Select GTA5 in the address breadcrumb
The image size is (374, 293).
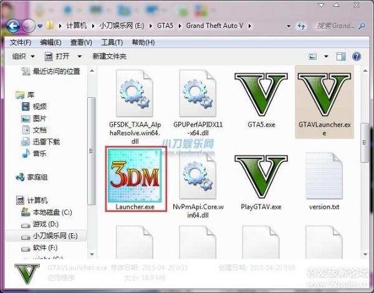pos(165,26)
